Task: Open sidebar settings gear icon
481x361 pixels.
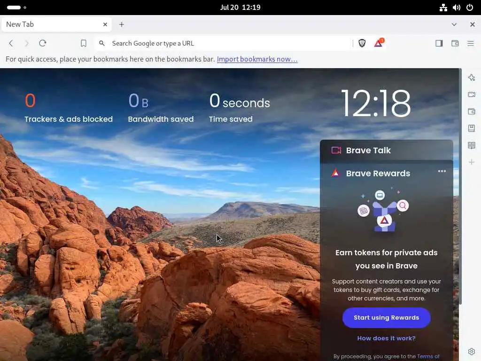Action: pos(472,352)
